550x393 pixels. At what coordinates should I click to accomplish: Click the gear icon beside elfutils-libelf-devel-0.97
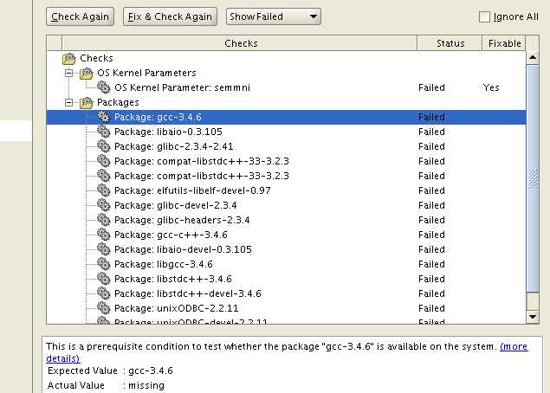click(104, 191)
